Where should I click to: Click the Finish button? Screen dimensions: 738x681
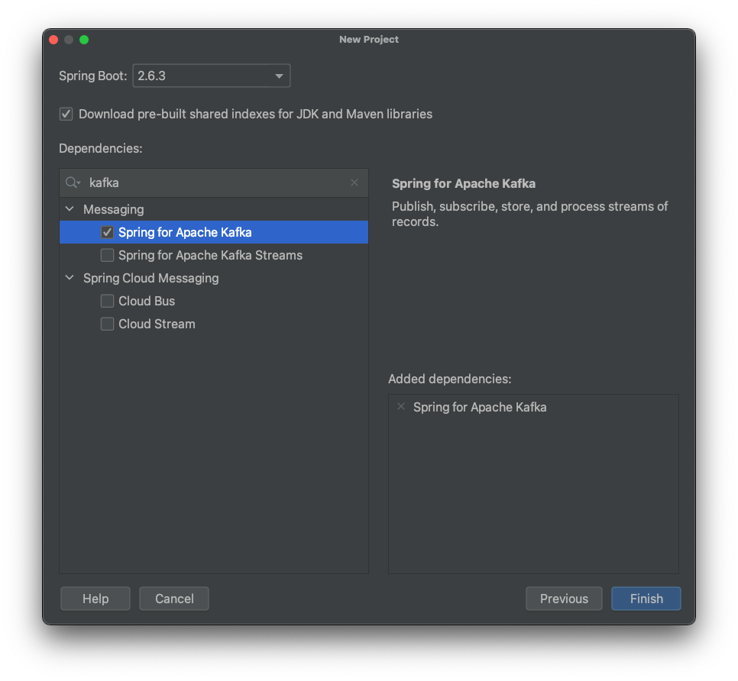pos(646,599)
